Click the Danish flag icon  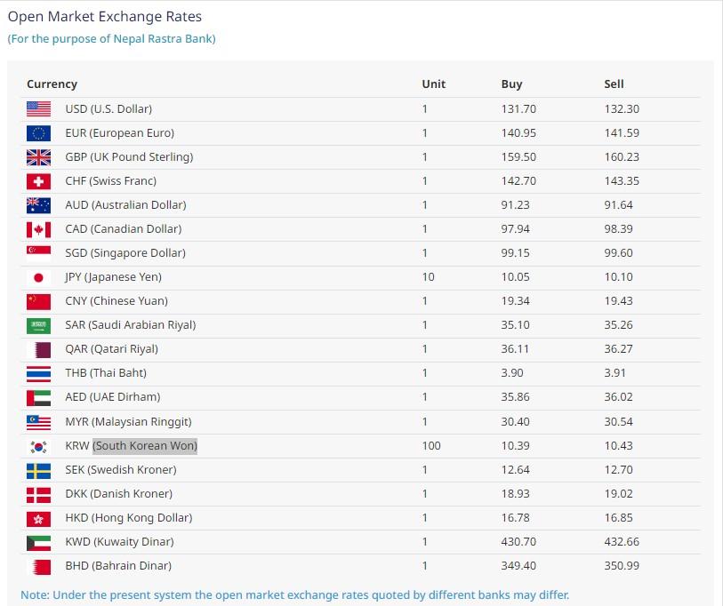tap(39, 494)
